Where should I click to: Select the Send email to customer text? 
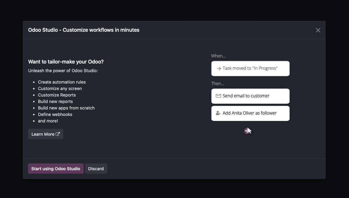[246, 96]
